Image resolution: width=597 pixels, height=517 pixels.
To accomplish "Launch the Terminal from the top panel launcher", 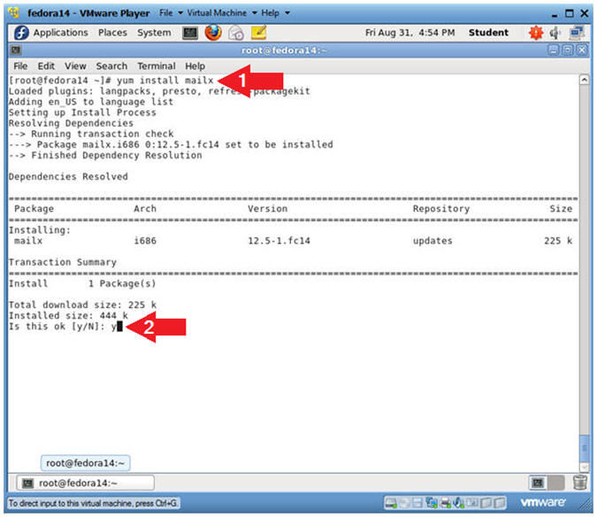I will tap(189, 33).
